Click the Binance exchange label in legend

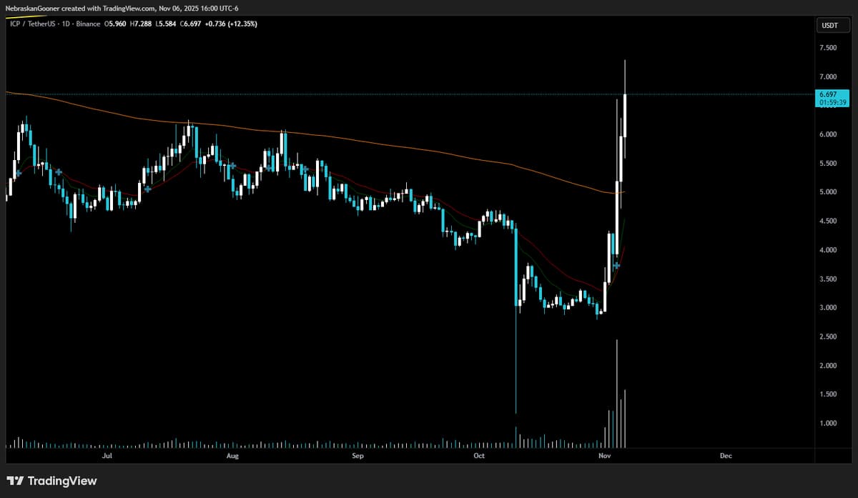pos(87,24)
